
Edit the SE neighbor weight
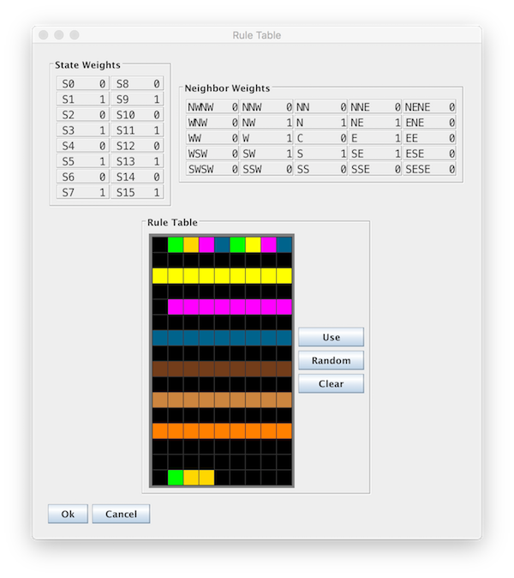[375, 154]
